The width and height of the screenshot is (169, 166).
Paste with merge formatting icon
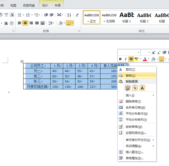coord(135,88)
